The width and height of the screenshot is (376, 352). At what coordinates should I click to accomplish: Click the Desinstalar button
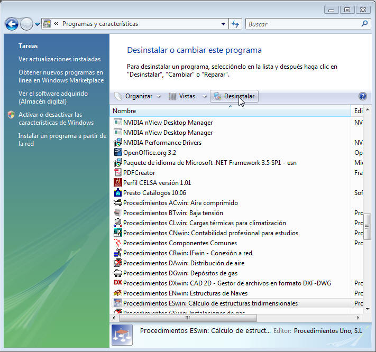tap(234, 96)
